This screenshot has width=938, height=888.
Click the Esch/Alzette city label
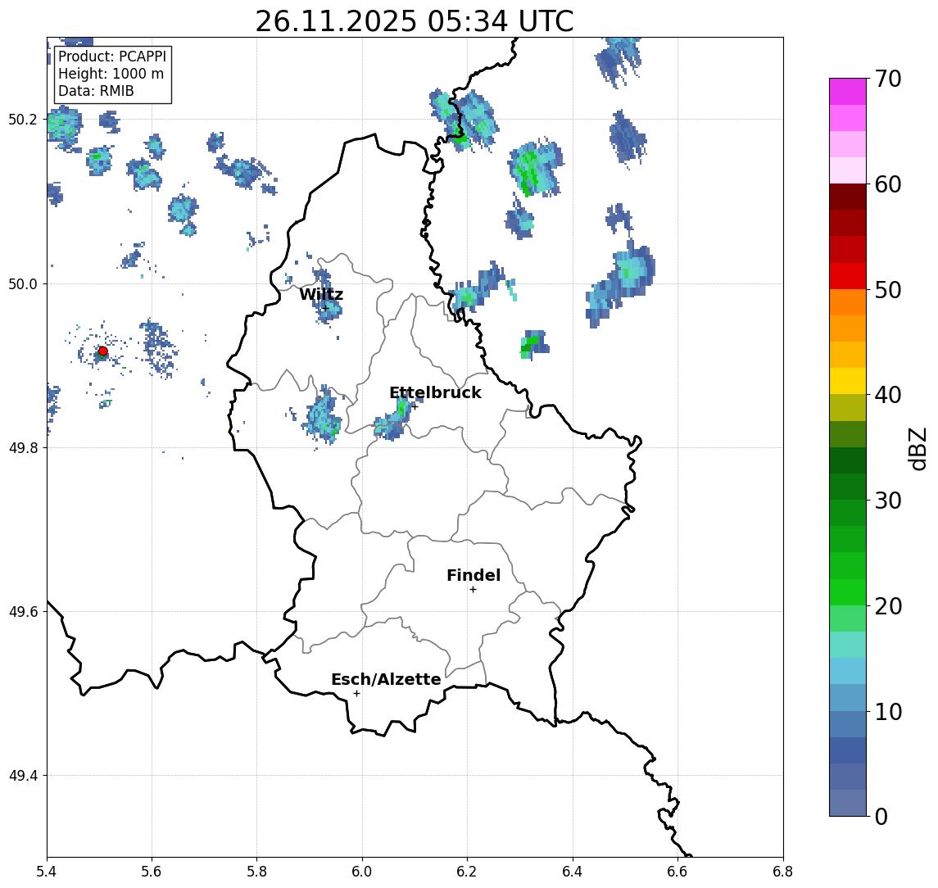386,679
